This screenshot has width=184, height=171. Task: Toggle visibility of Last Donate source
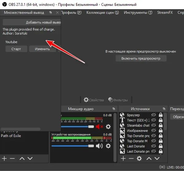click(x=154, y=146)
